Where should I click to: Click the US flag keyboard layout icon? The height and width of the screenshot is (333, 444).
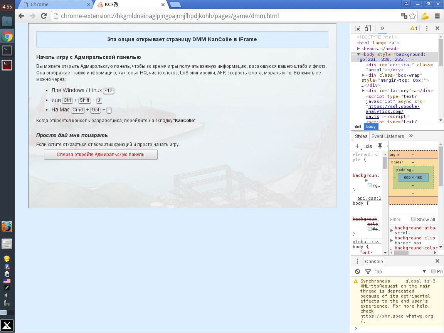point(7,281)
